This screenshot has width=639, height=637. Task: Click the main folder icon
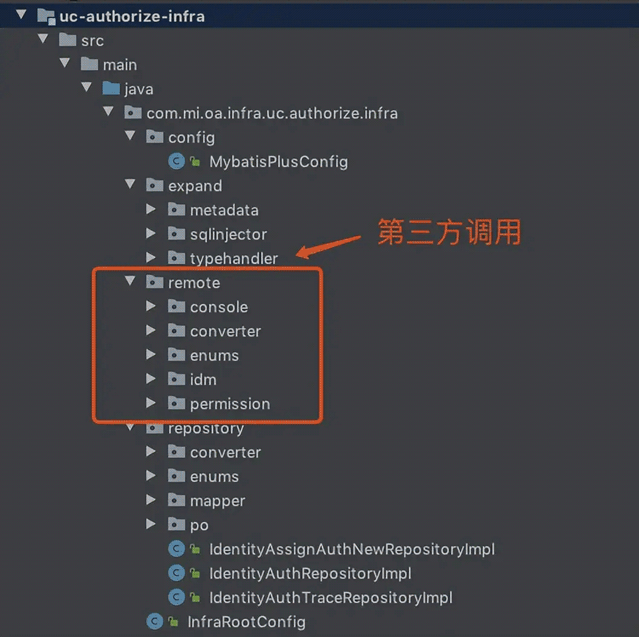click(89, 64)
